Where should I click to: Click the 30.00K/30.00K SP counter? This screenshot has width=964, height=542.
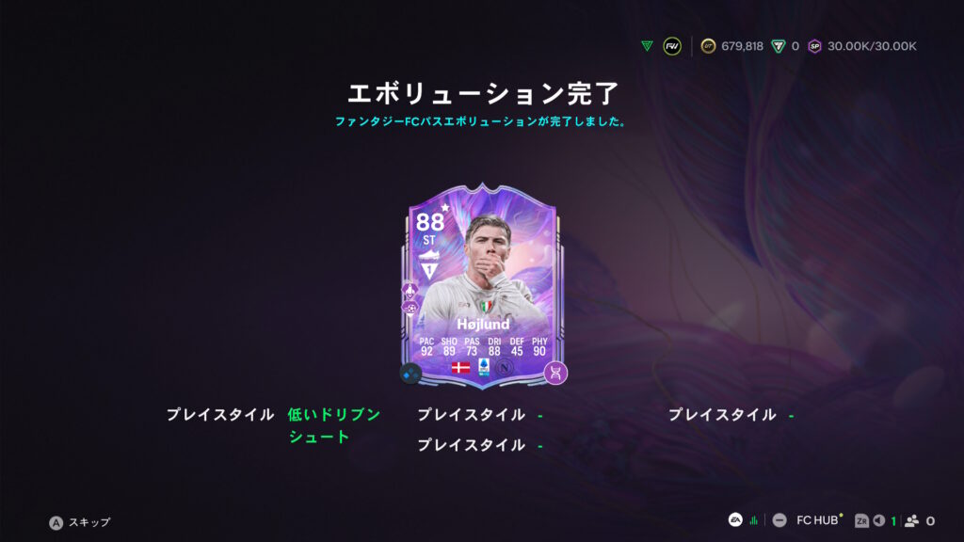coord(871,46)
